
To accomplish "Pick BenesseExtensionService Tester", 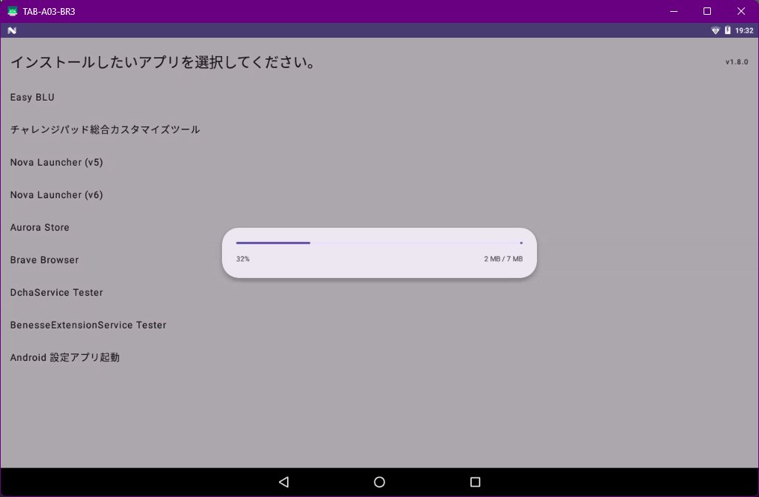I will click(88, 325).
